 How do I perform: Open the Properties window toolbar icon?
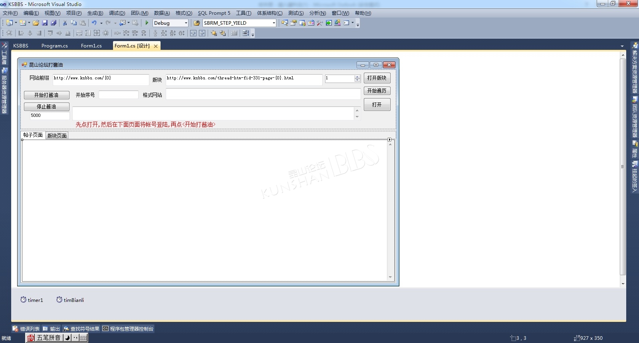pos(294,23)
